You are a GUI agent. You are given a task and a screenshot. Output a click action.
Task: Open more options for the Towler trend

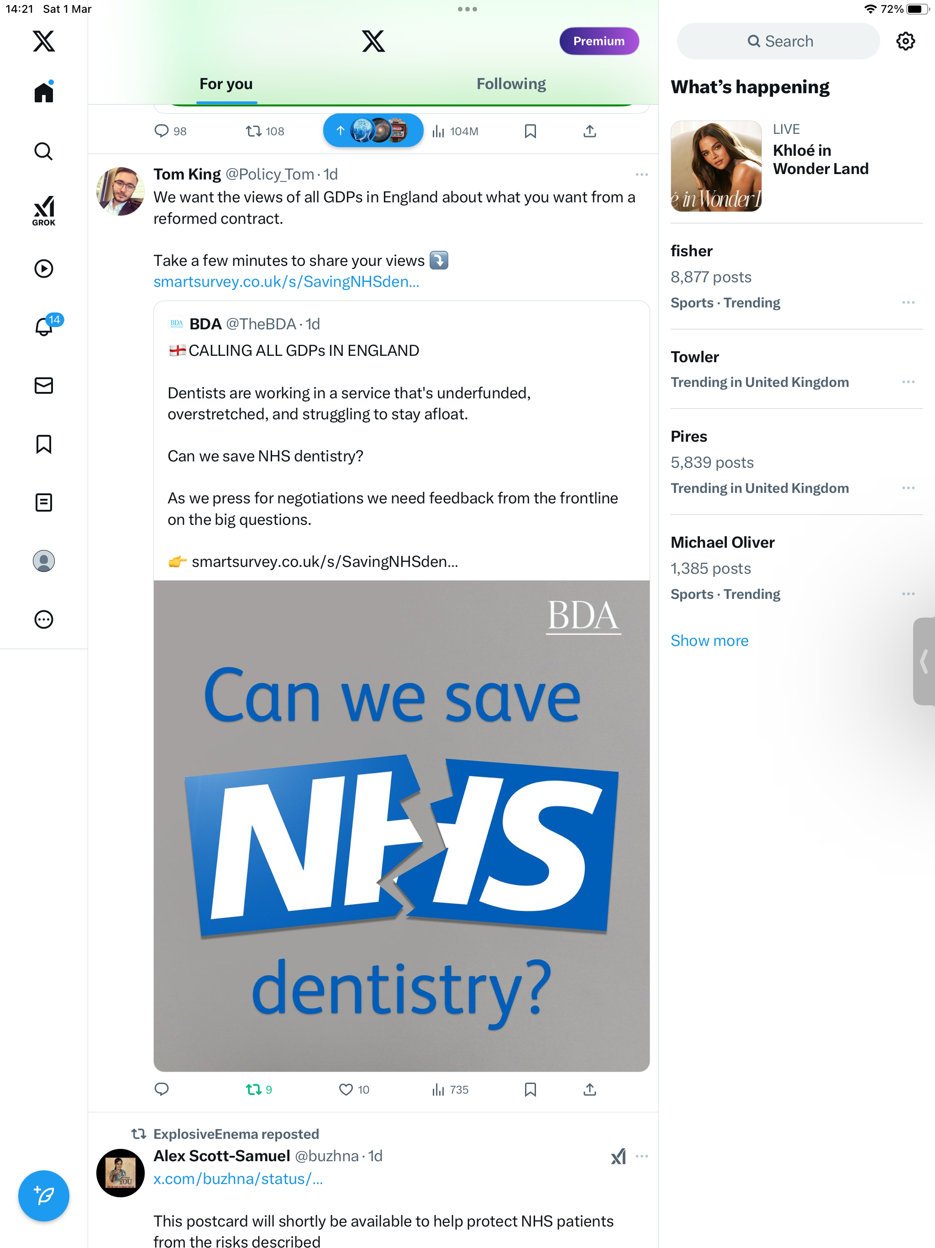click(908, 382)
